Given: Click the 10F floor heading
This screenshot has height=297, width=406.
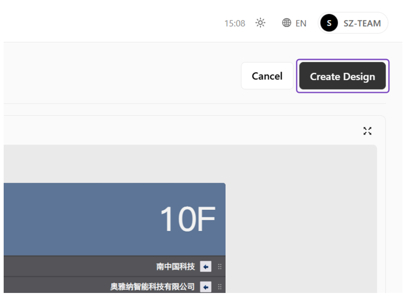Looking at the screenshot, I should click(188, 219).
